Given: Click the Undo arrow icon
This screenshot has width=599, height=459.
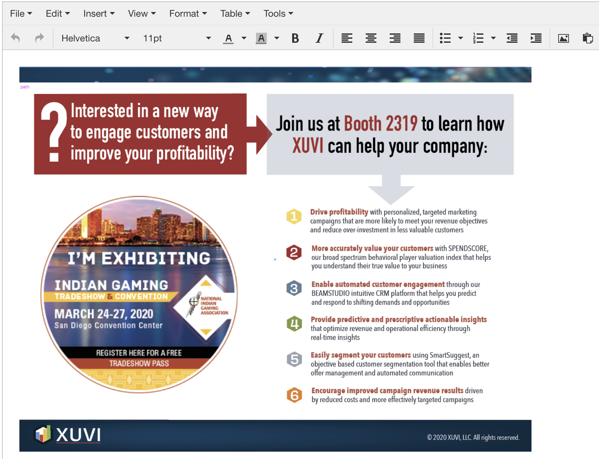Looking at the screenshot, I should point(15,38).
